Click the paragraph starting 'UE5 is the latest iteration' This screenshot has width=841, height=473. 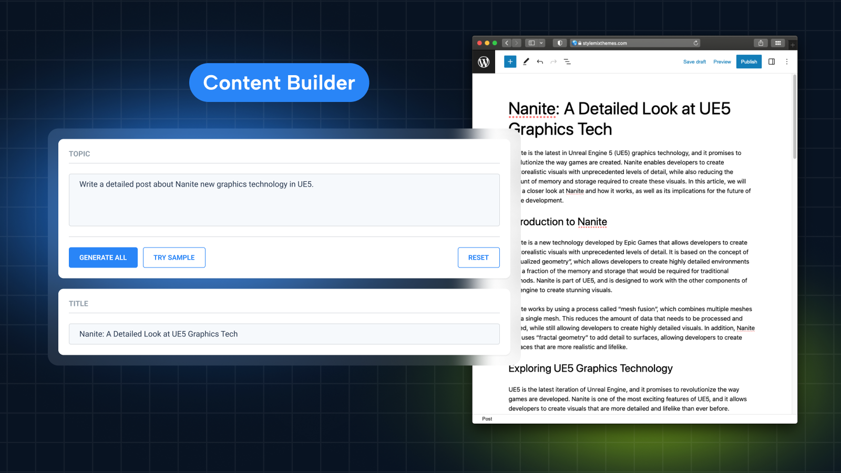[628, 399]
